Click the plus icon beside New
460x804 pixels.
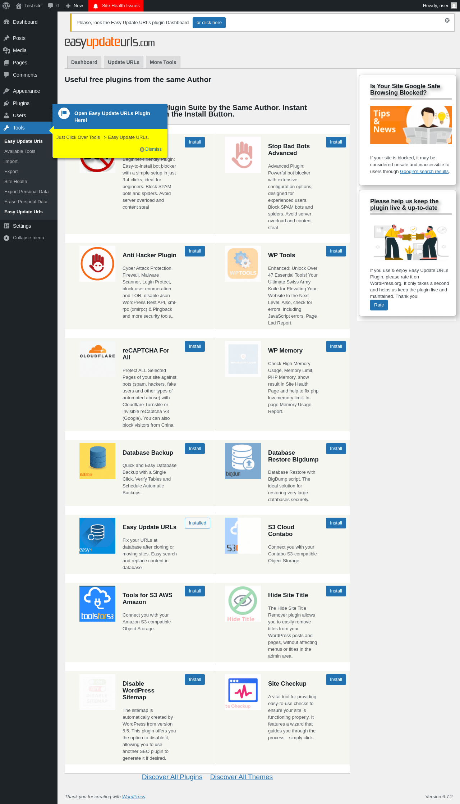[x=68, y=6]
